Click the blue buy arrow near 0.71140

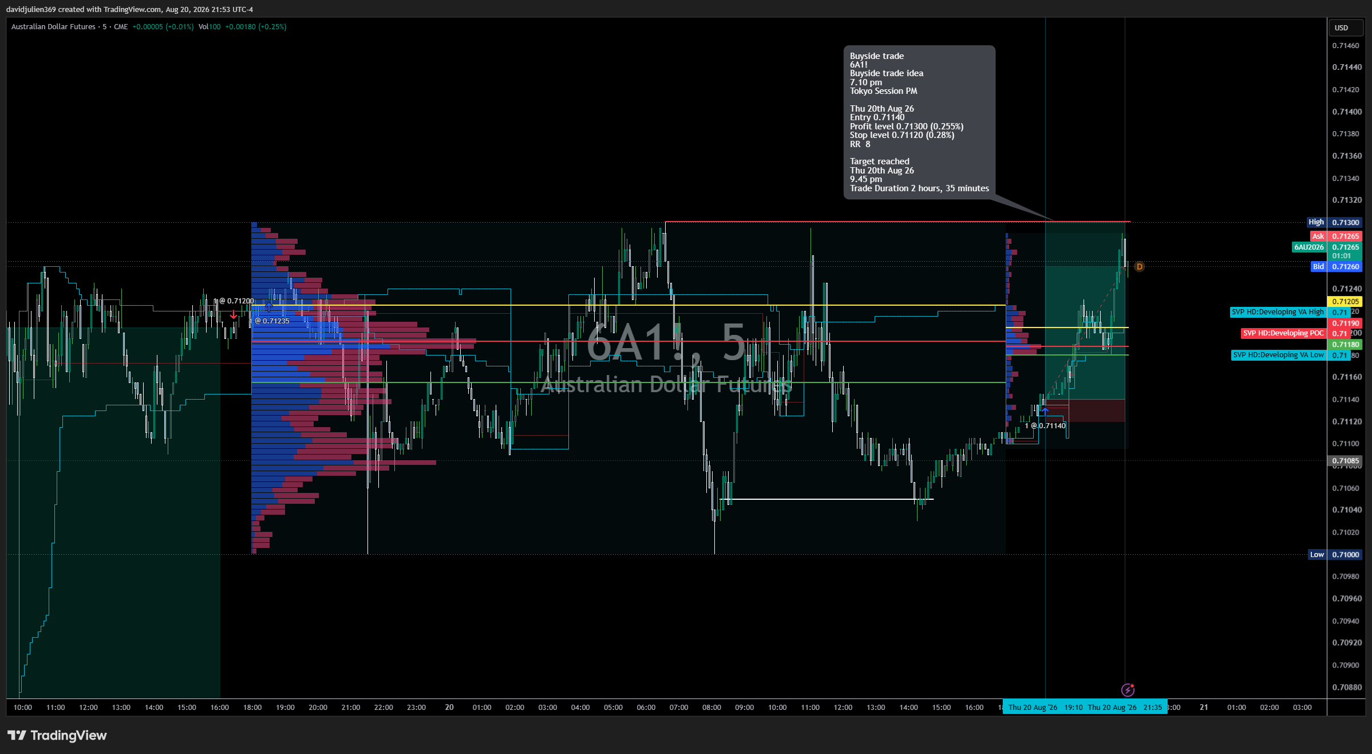[x=1045, y=411]
